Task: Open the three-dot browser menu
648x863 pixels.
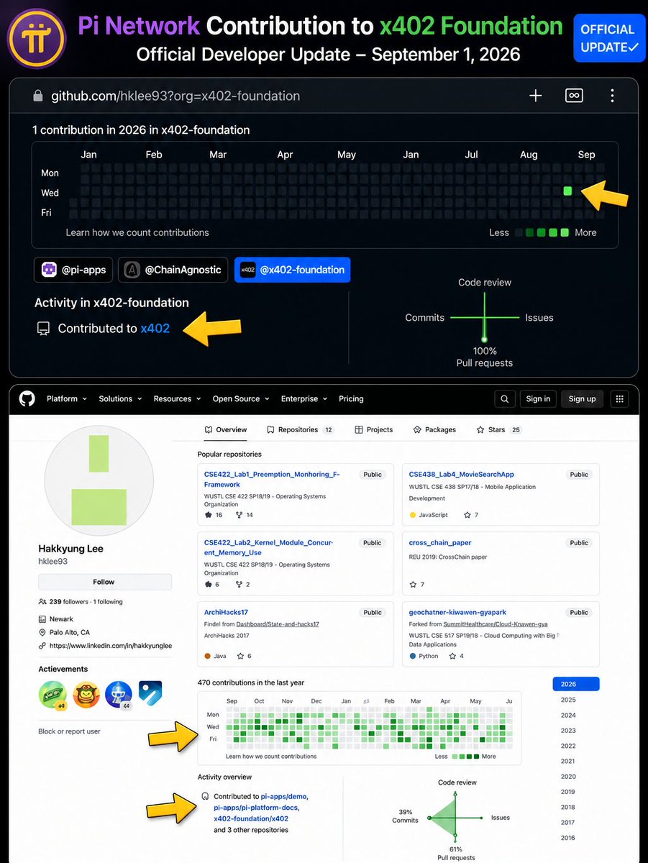Action: [612, 96]
